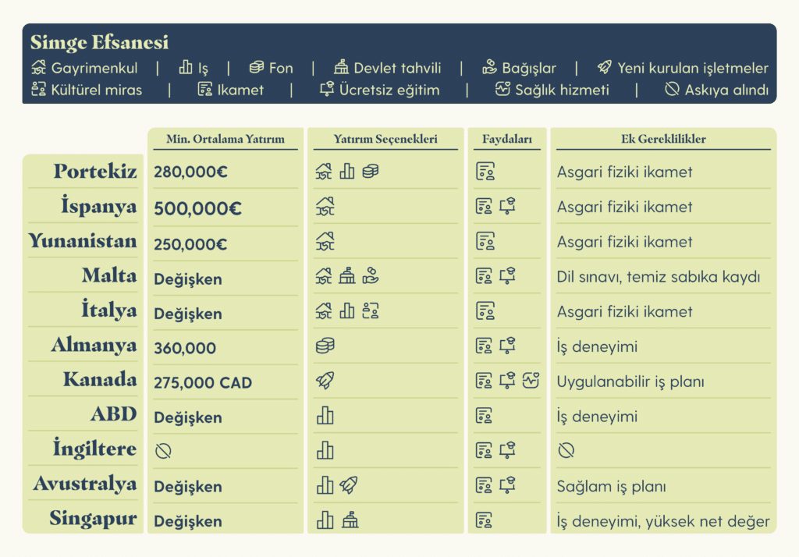Click the cultural heritage icon in the İtalya row
The height and width of the screenshot is (557, 799).
click(371, 311)
